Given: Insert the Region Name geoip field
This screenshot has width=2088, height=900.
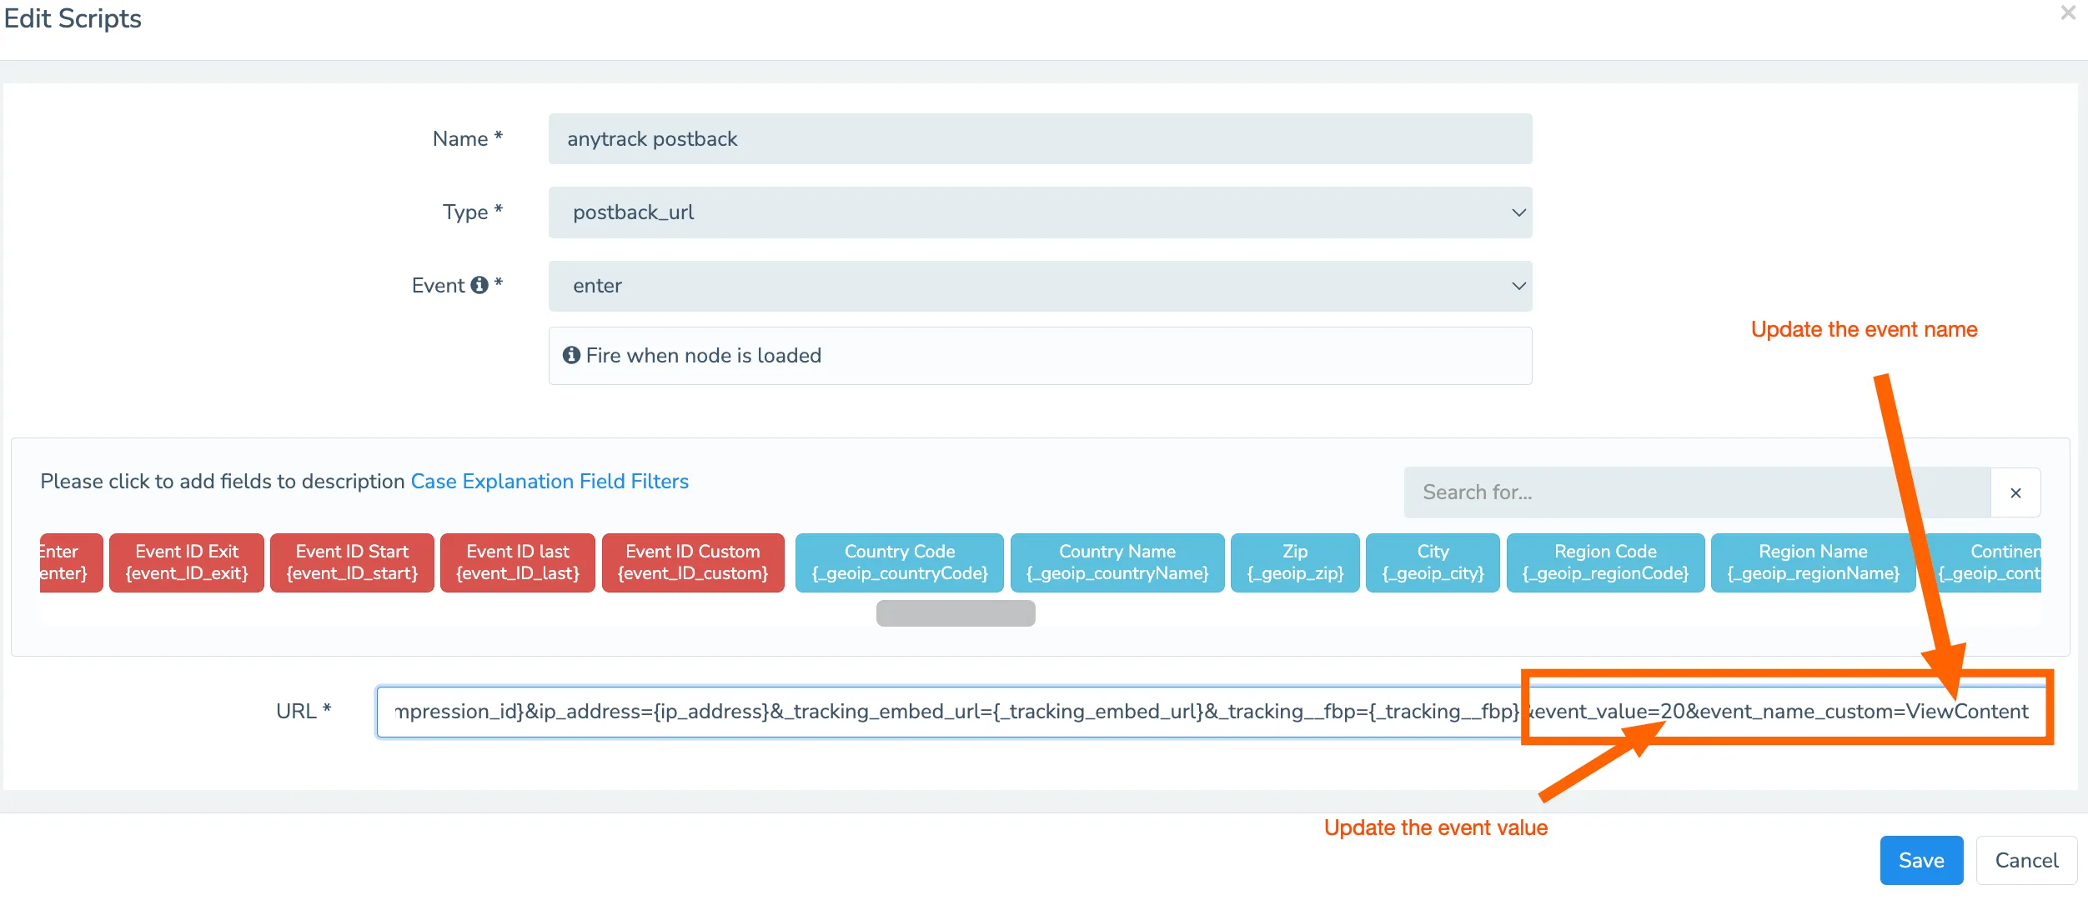Looking at the screenshot, I should click(1813, 562).
